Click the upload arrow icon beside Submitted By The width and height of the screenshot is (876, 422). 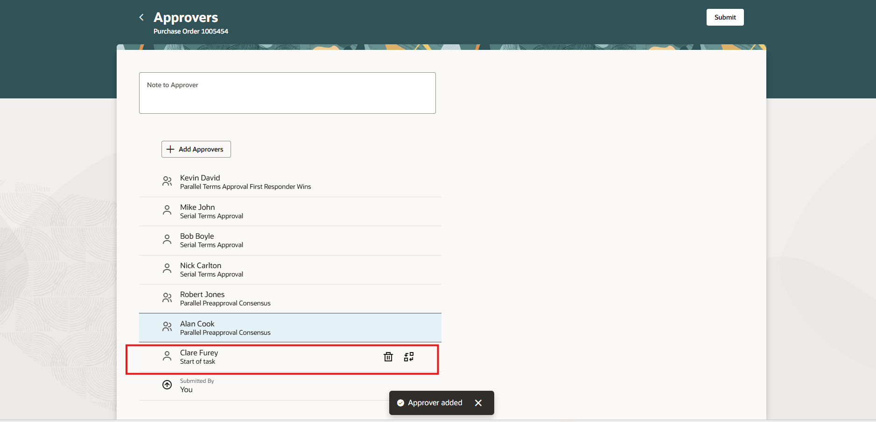coord(167,385)
